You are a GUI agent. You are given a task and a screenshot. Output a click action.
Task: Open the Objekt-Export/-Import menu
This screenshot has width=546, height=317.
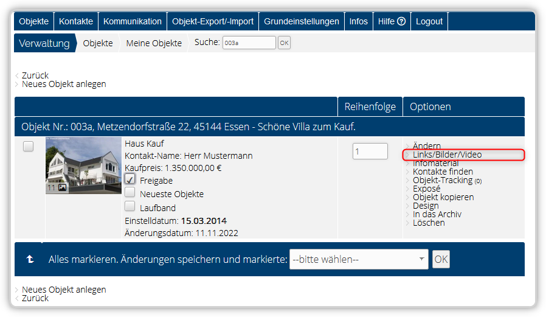tap(213, 21)
